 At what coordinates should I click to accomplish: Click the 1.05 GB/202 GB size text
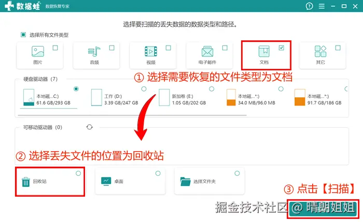(x=189, y=103)
